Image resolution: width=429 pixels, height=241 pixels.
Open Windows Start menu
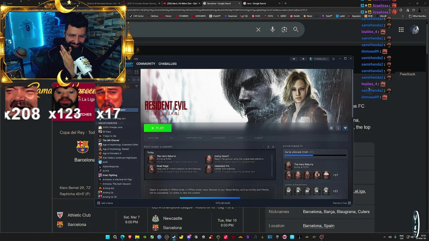[108, 237]
